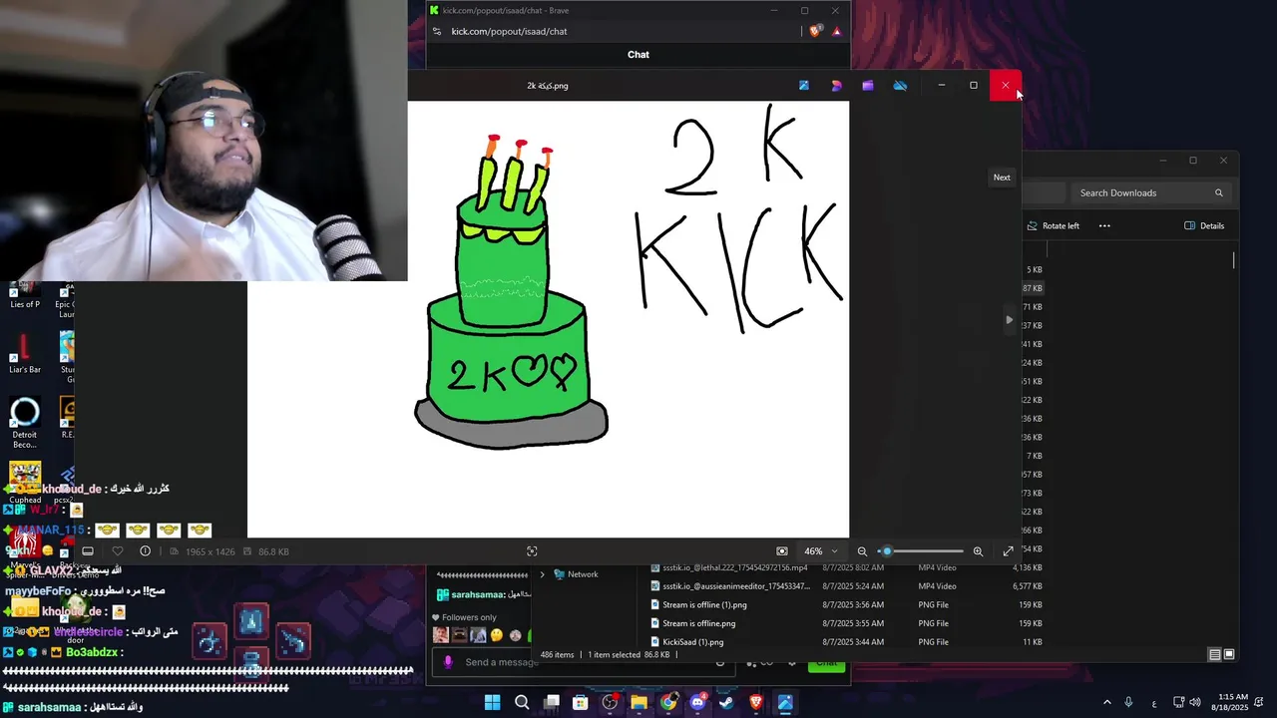
Task: Open the Photos edit image icon
Action: (x=804, y=86)
